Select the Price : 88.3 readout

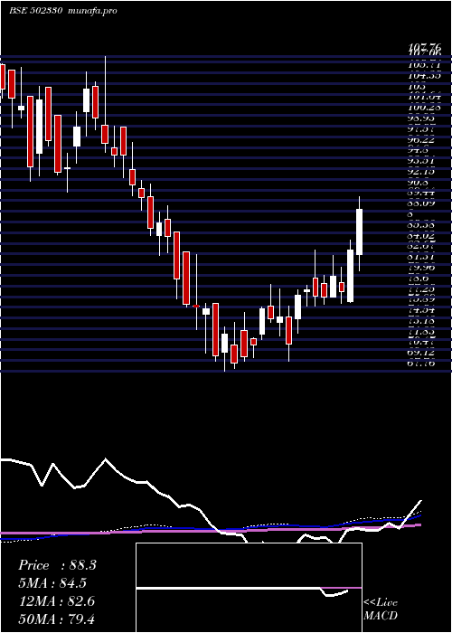pos(57,565)
